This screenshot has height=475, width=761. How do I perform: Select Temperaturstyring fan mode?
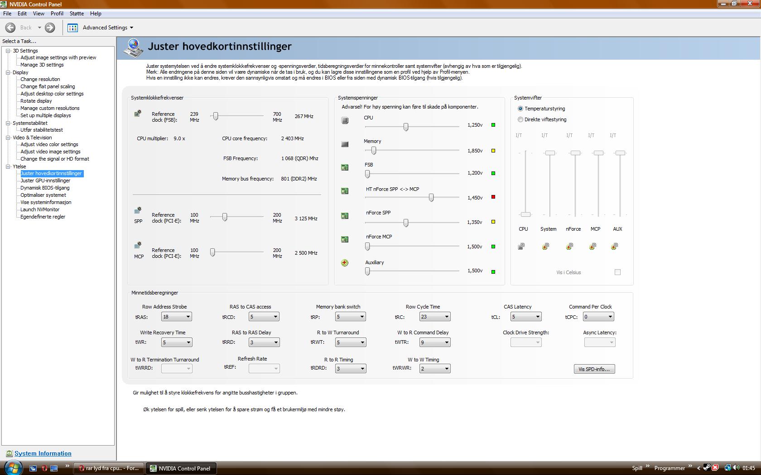pyautogui.click(x=520, y=109)
